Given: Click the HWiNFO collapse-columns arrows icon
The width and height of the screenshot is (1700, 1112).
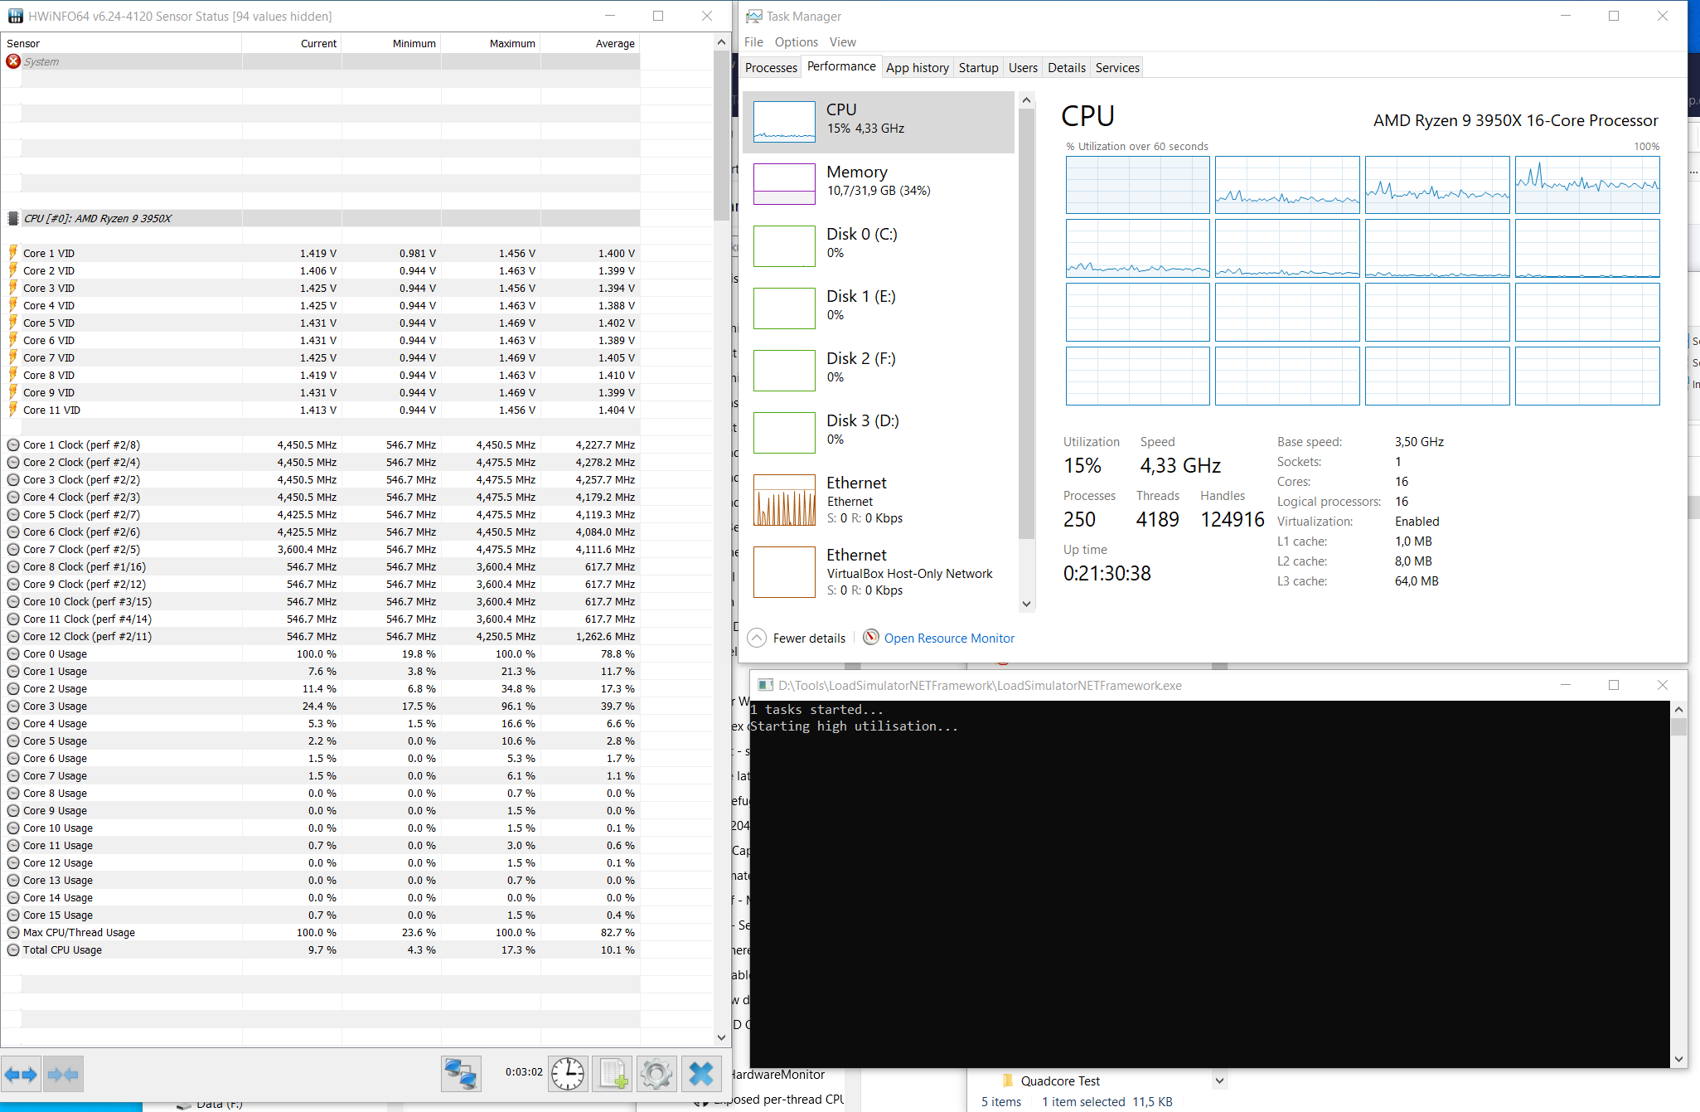Looking at the screenshot, I should pyautogui.click(x=63, y=1075).
